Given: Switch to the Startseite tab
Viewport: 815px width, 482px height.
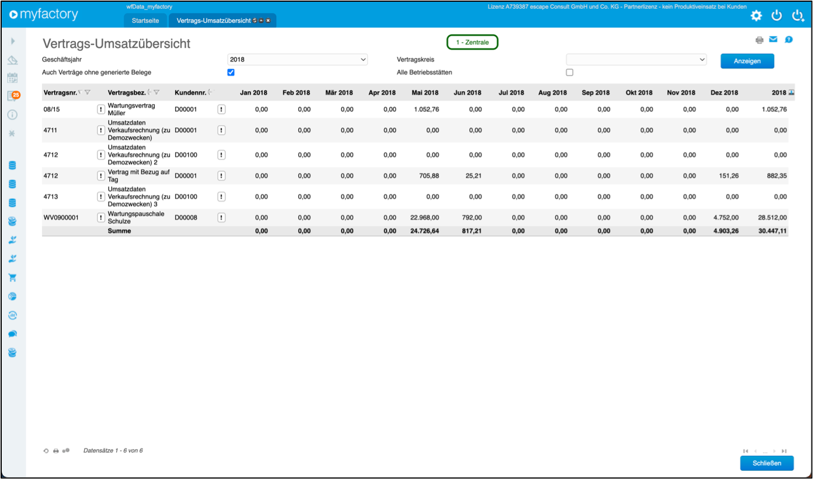Looking at the screenshot, I should point(145,20).
